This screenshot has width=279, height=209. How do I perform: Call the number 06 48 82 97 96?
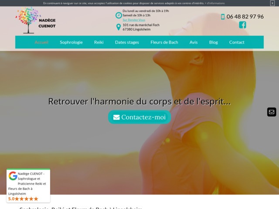pos(245,17)
